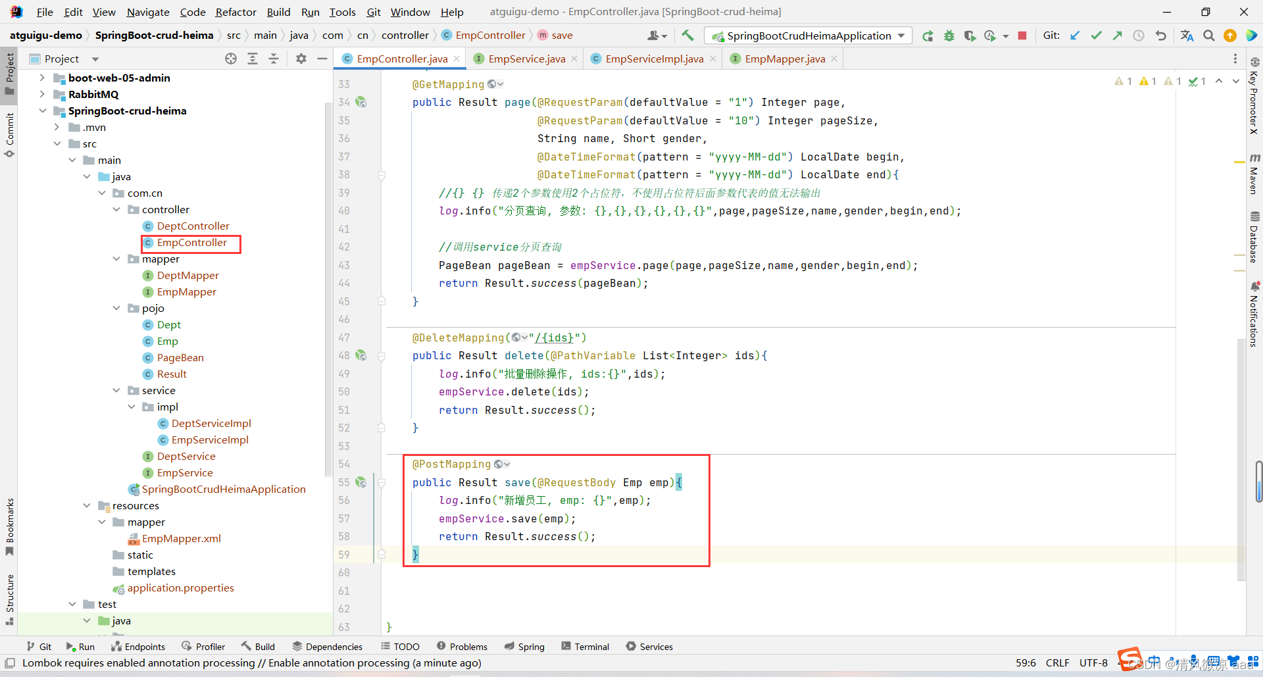Stop the running application (red square)
Screen dimensions: 1263x677
click(x=1022, y=36)
